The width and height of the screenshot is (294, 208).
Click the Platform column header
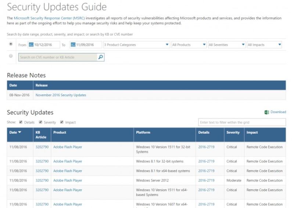tap(143, 132)
